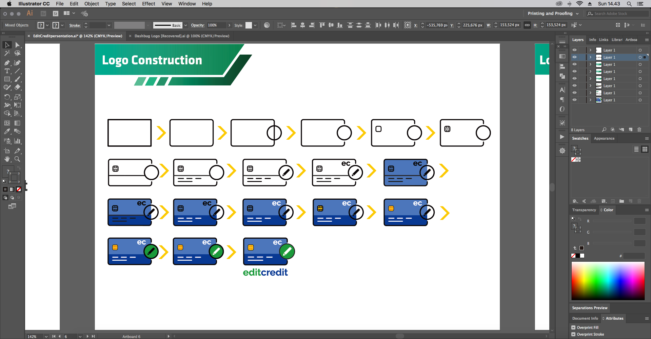The width and height of the screenshot is (651, 339).
Task: Select the Pen tool
Action: click(7, 63)
